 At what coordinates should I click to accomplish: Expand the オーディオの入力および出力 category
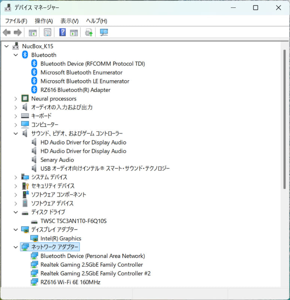[x=16, y=107]
